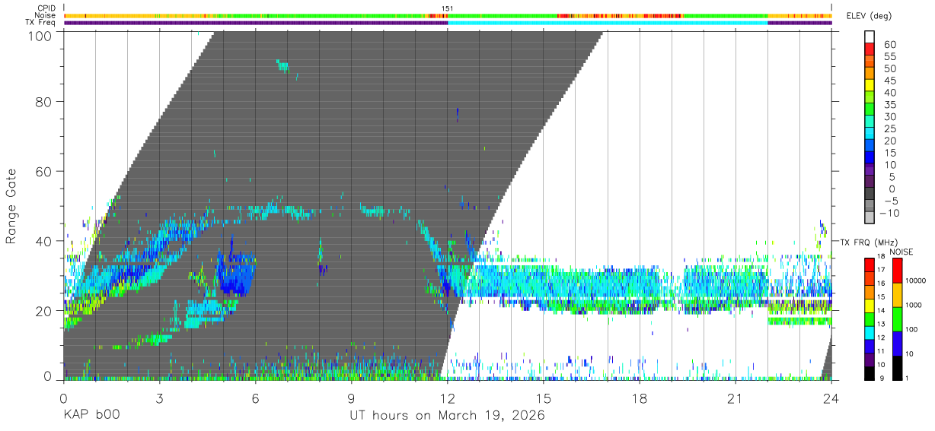Select the dark gray swatch between ELEV -5 and 0
Image resolution: width=935 pixels, height=431 pixels.
coord(871,195)
